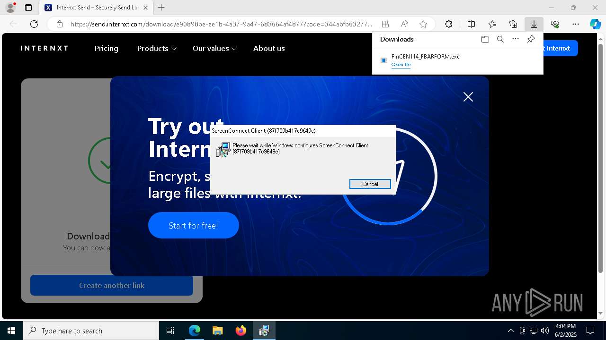Click the ScreenConnect installer icon in dialog
The image size is (606, 340).
223,150
